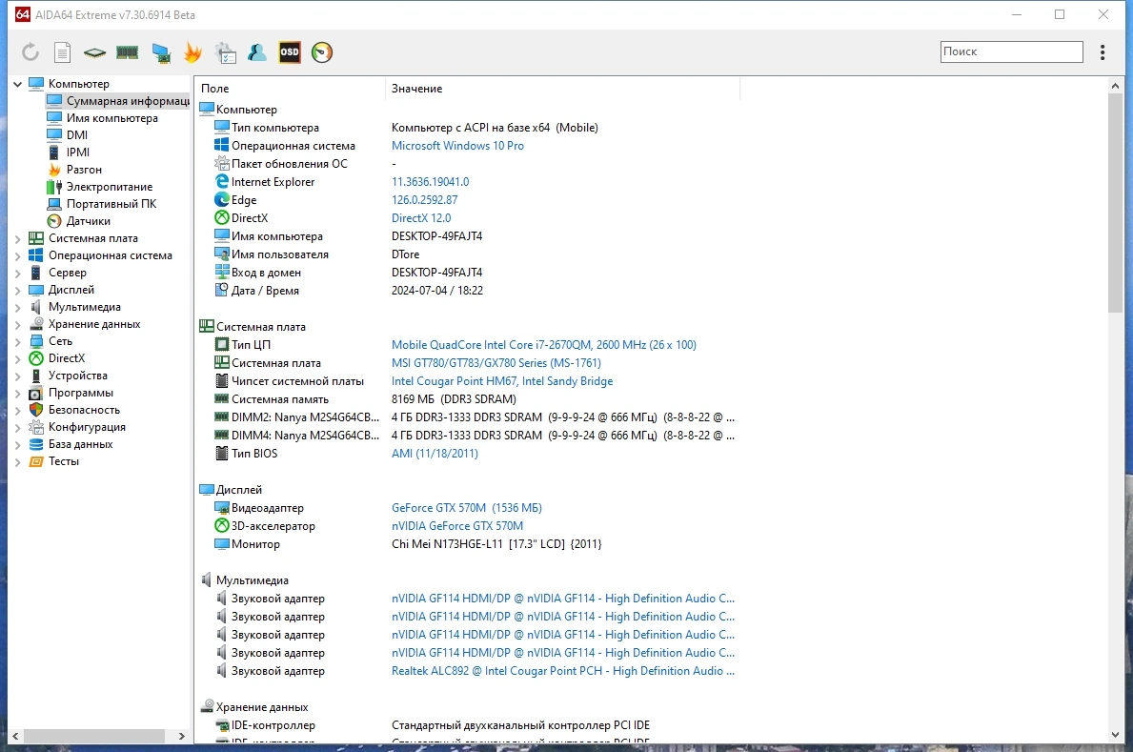Click the Поиск search field
This screenshot has width=1133, height=752.
(1011, 51)
